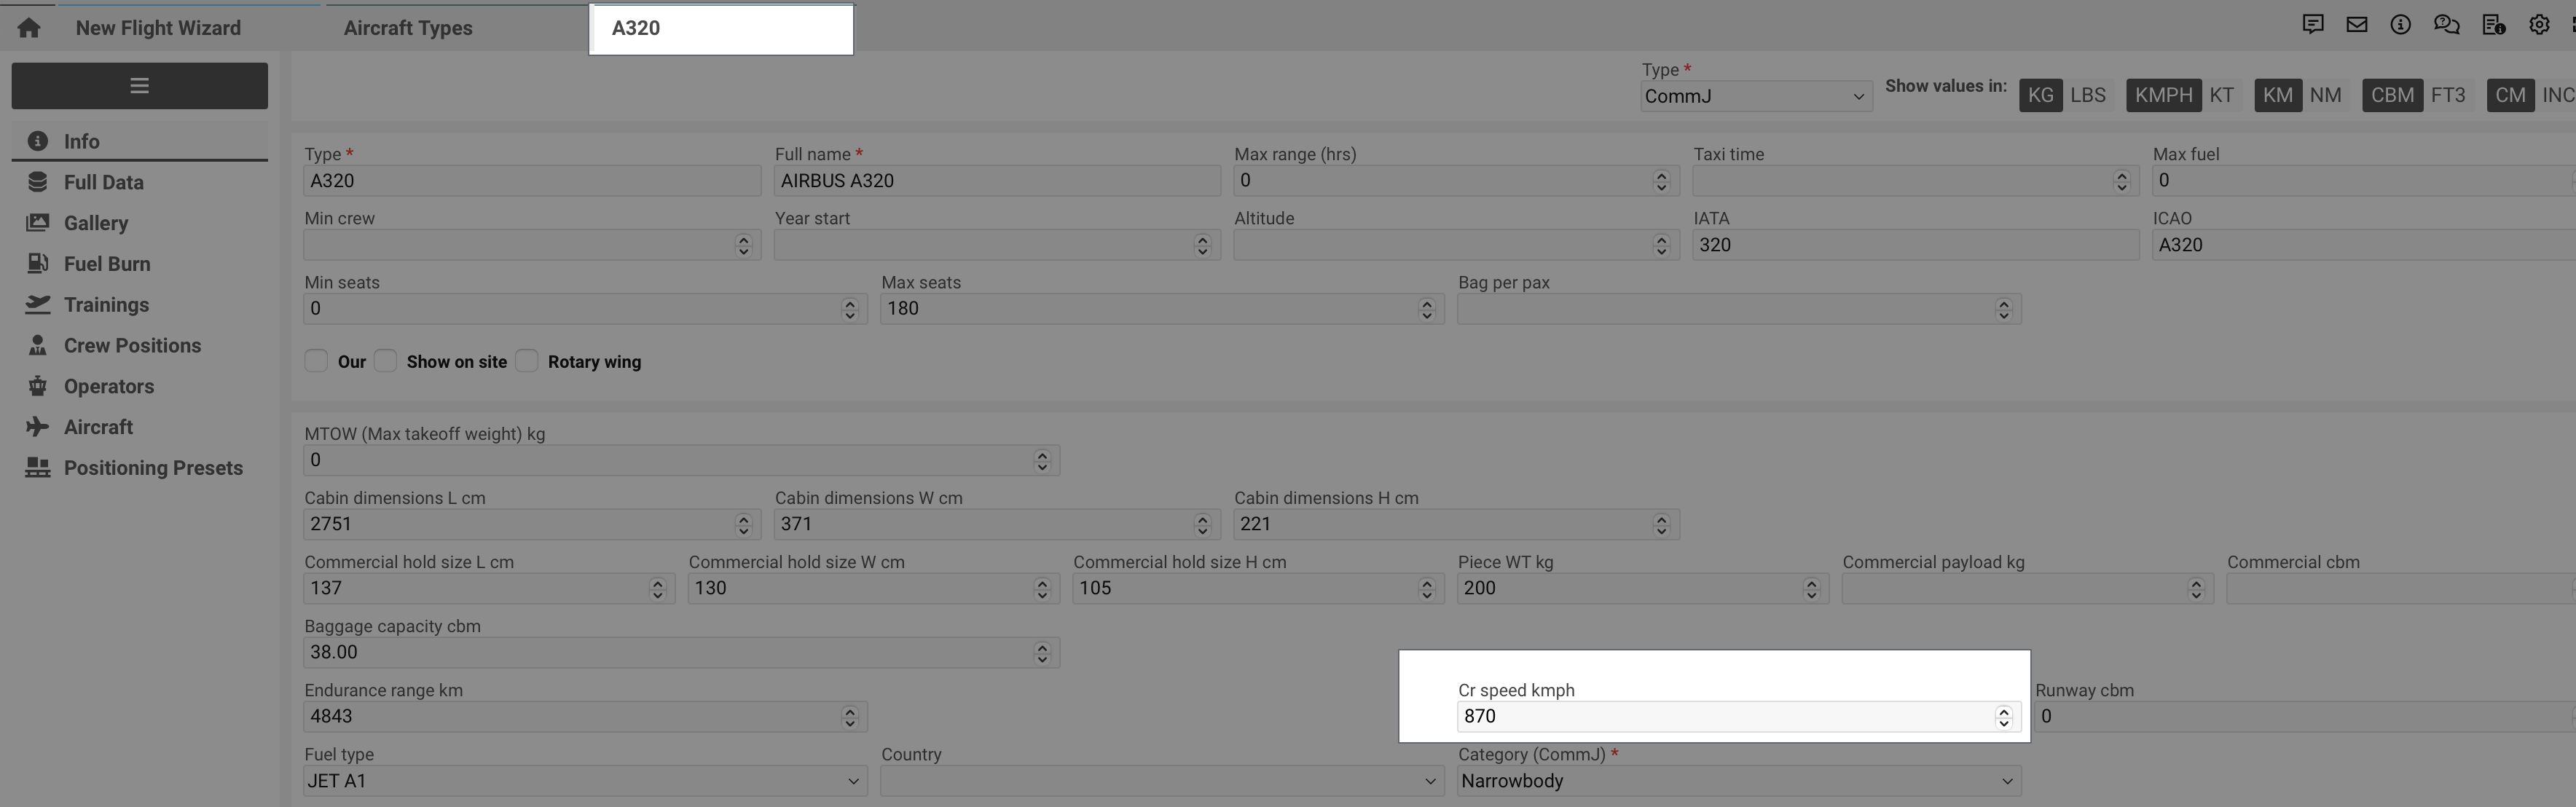Screen dimensions: 2576x807
Task: Open the chat bubbles icon
Action: (x=2446, y=25)
